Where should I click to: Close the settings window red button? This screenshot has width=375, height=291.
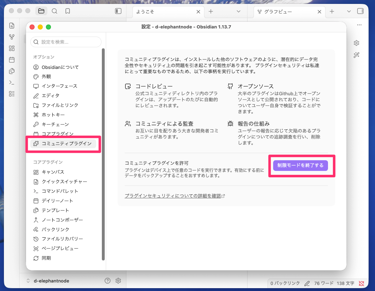pyautogui.click(x=32, y=27)
